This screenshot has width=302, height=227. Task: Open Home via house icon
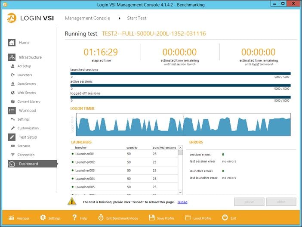click(x=12, y=43)
